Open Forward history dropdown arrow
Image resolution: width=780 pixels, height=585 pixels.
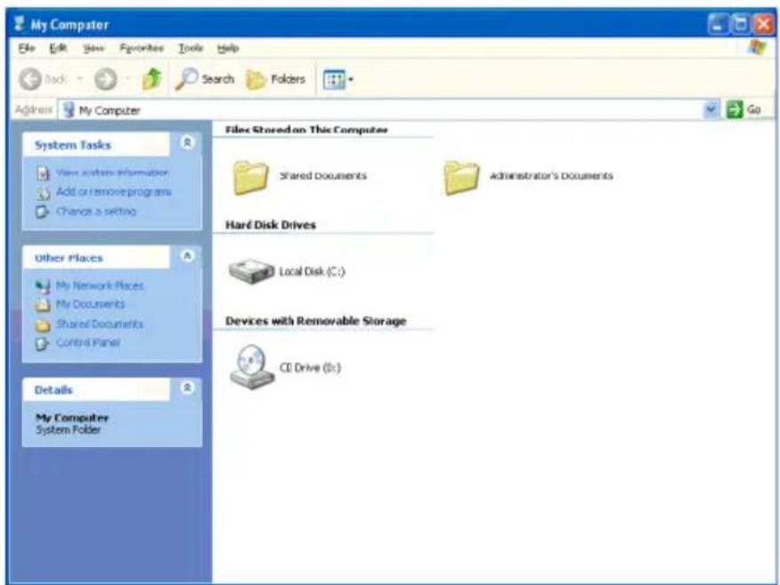[127, 78]
